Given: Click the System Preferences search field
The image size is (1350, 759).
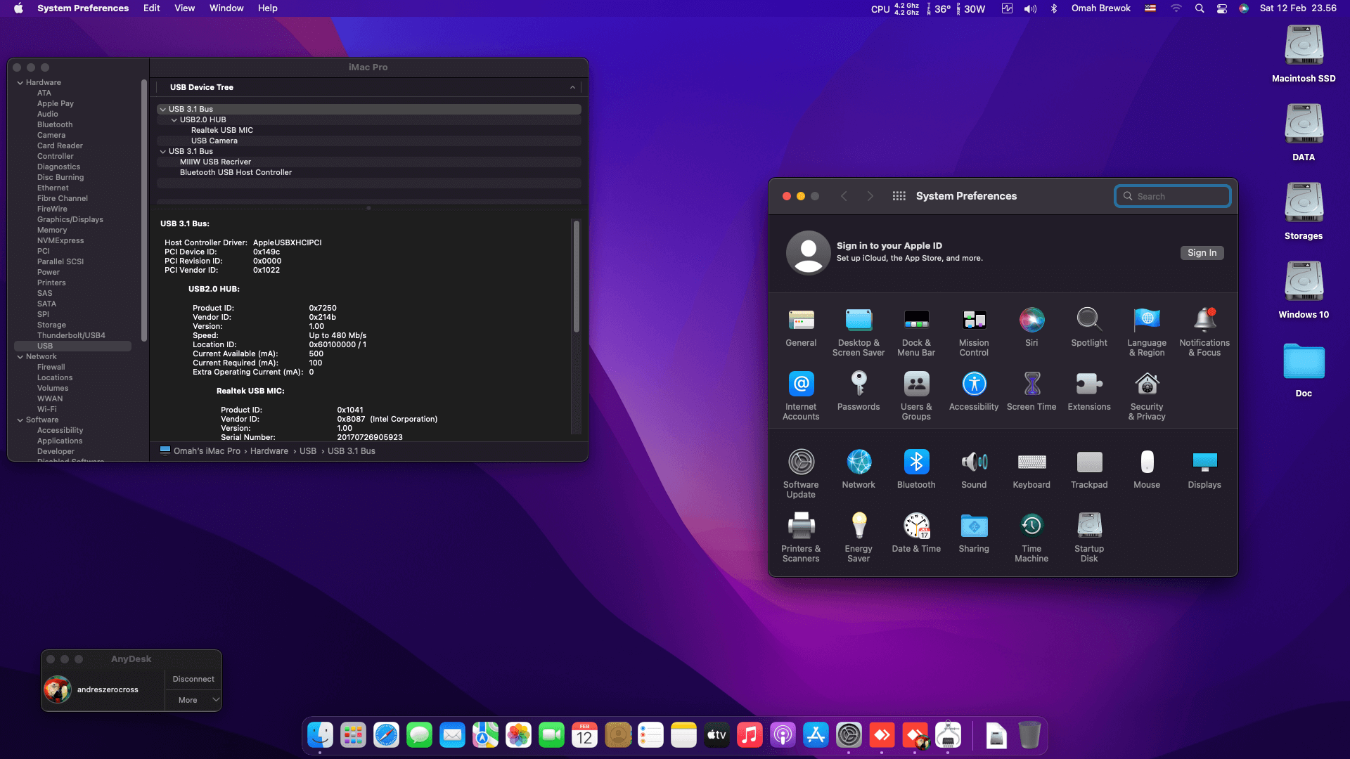Looking at the screenshot, I should point(1173,196).
